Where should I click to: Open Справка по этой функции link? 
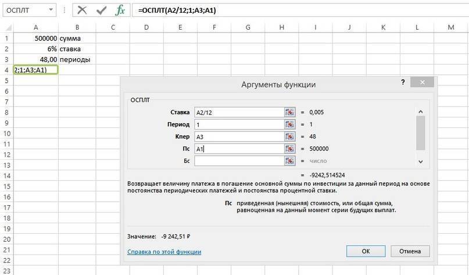(164, 252)
